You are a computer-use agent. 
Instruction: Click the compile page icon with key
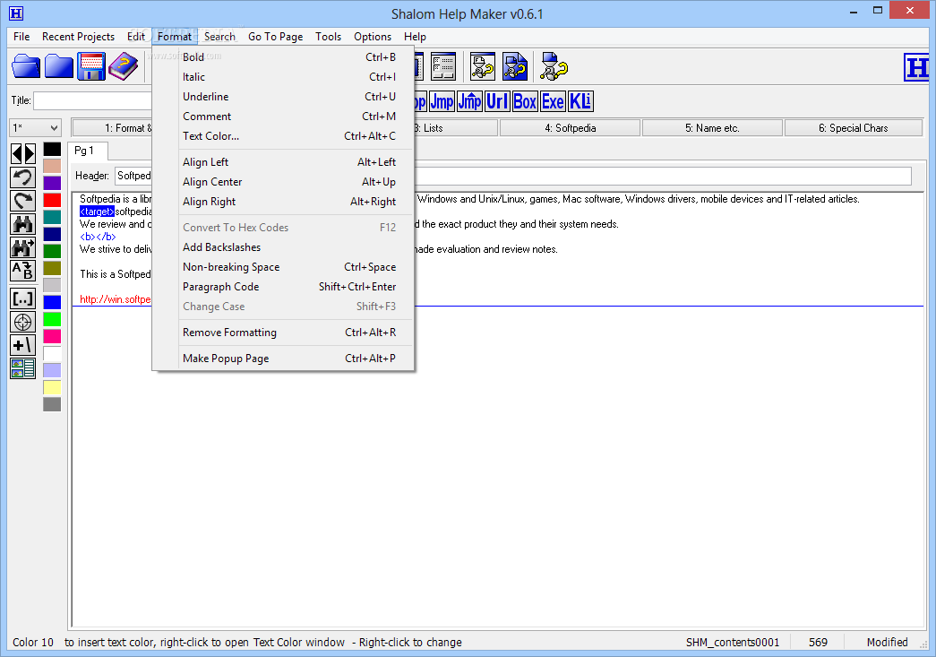click(482, 66)
